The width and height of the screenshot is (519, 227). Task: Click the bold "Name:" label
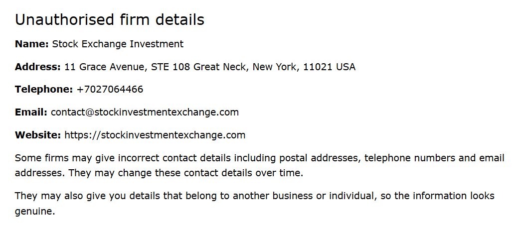coord(31,44)
